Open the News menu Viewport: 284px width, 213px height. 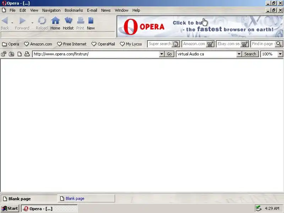pos(106,10)
